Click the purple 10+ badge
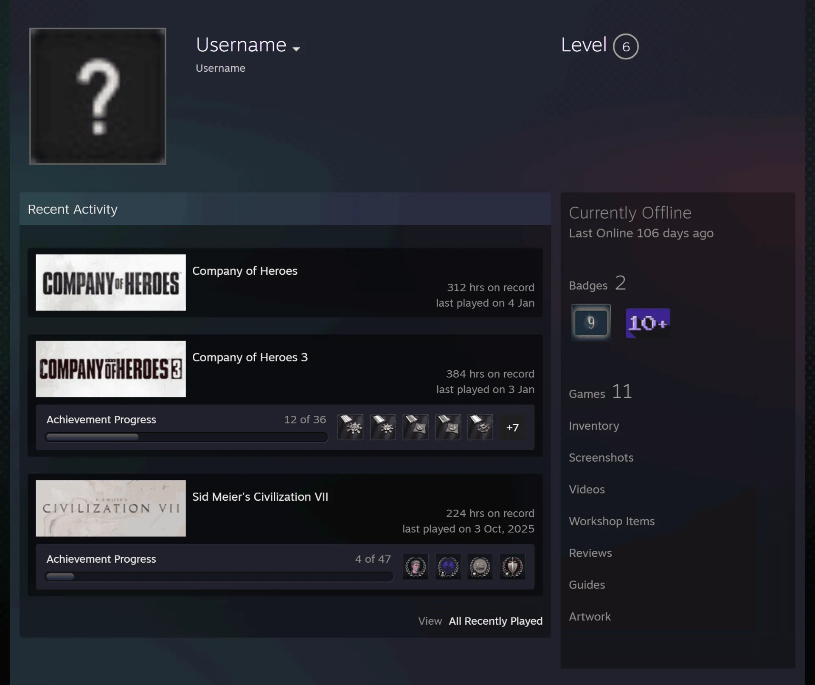Viewport: 815px width, 685px height. 648,323
